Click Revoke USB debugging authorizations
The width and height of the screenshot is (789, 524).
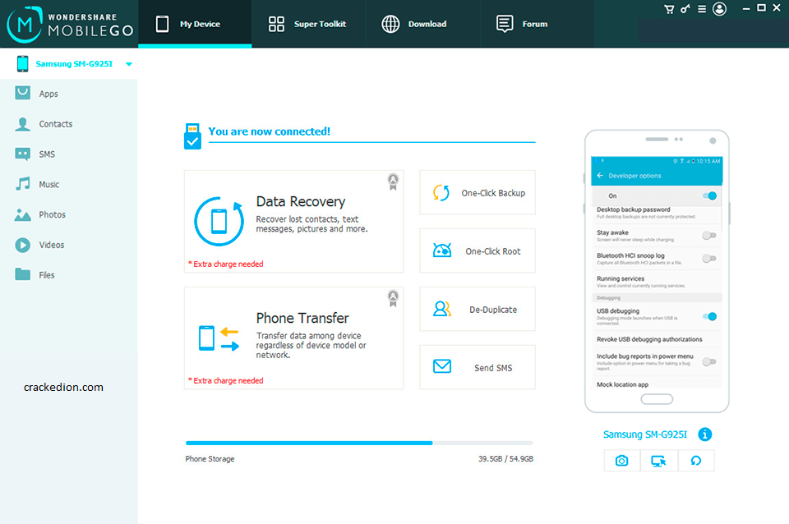pos(657,339)
